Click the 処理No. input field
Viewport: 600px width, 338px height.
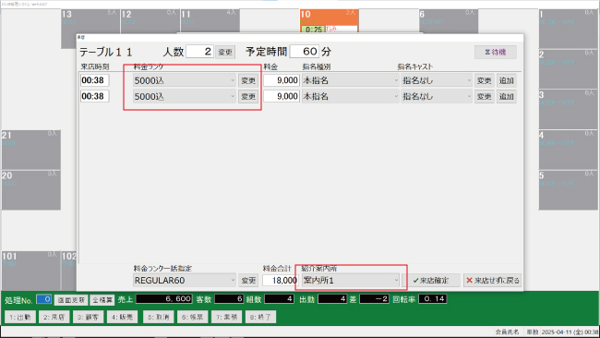43,299
